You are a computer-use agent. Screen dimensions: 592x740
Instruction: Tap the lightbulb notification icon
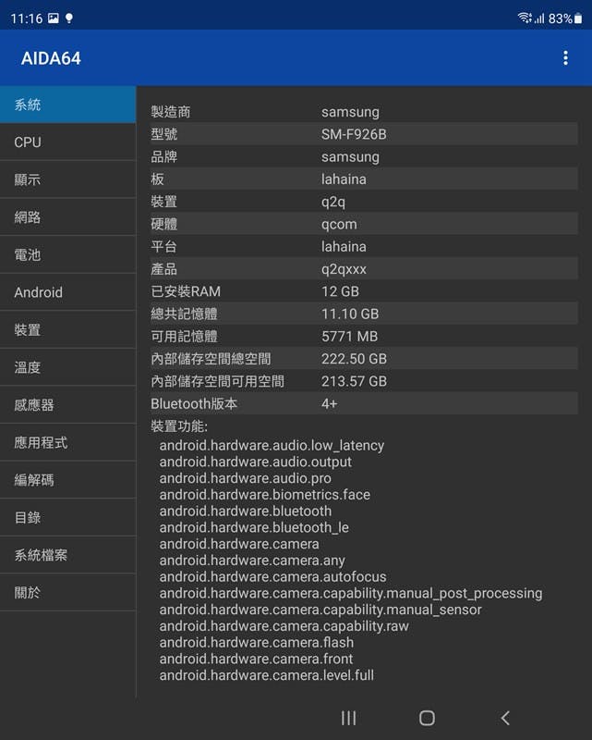point(69,18)
